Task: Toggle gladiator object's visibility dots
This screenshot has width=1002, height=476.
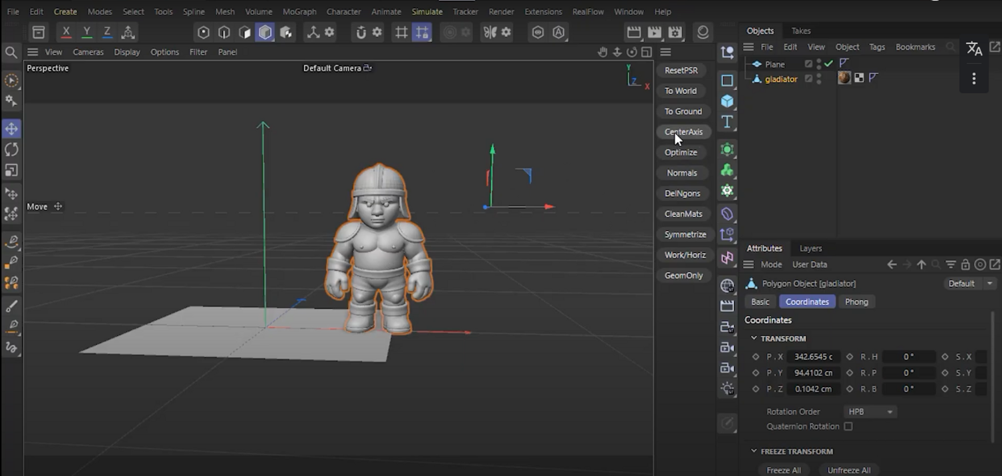Action: (x=819, y=79)
